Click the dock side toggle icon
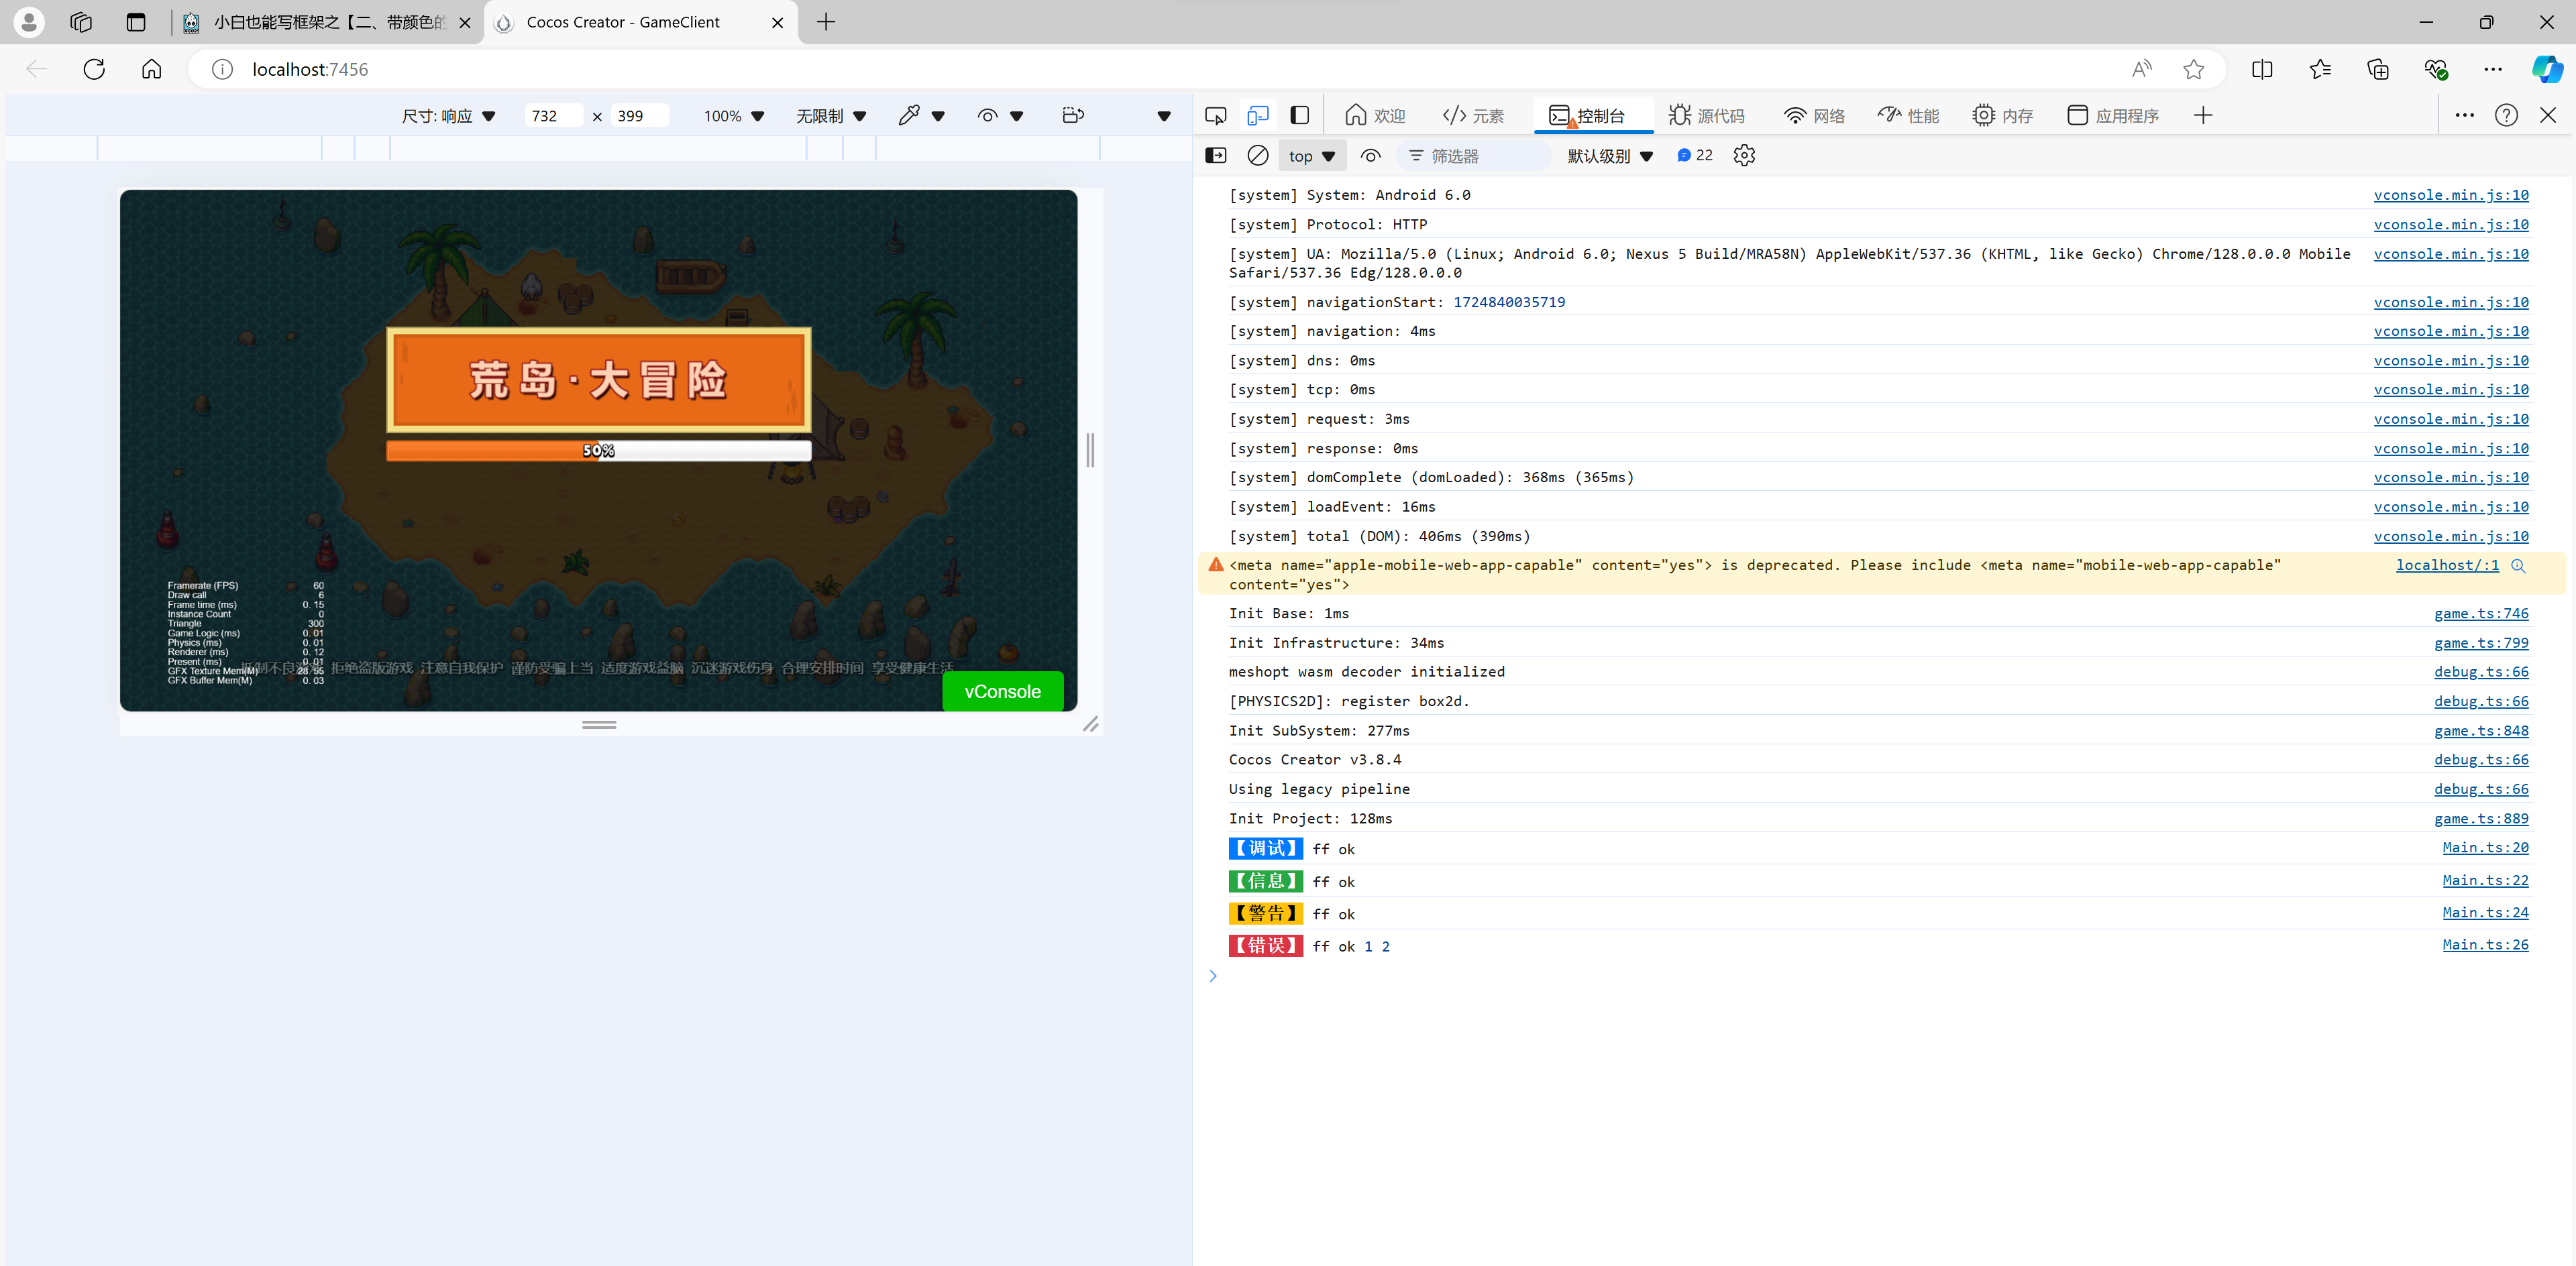The width and height of the screenshot is (2576, 1266). pos(1299,116)
